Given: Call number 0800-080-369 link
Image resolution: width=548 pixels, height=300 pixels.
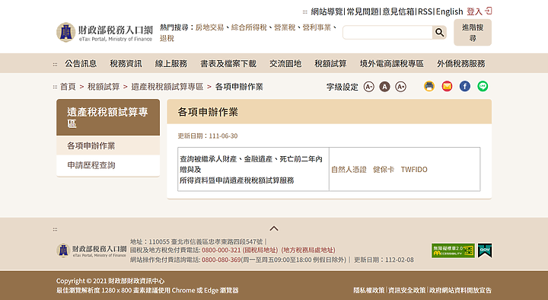Looking at the screenshot, I should point(221,260).
